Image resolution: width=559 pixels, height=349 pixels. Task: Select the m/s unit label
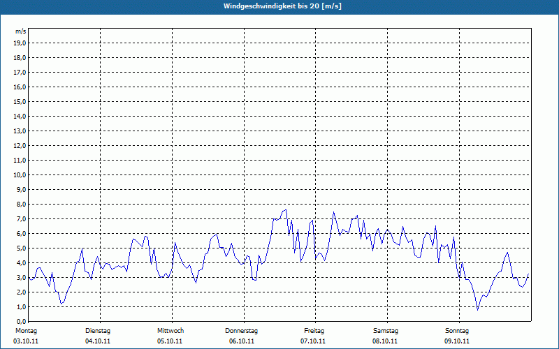(x=20, y=31)
